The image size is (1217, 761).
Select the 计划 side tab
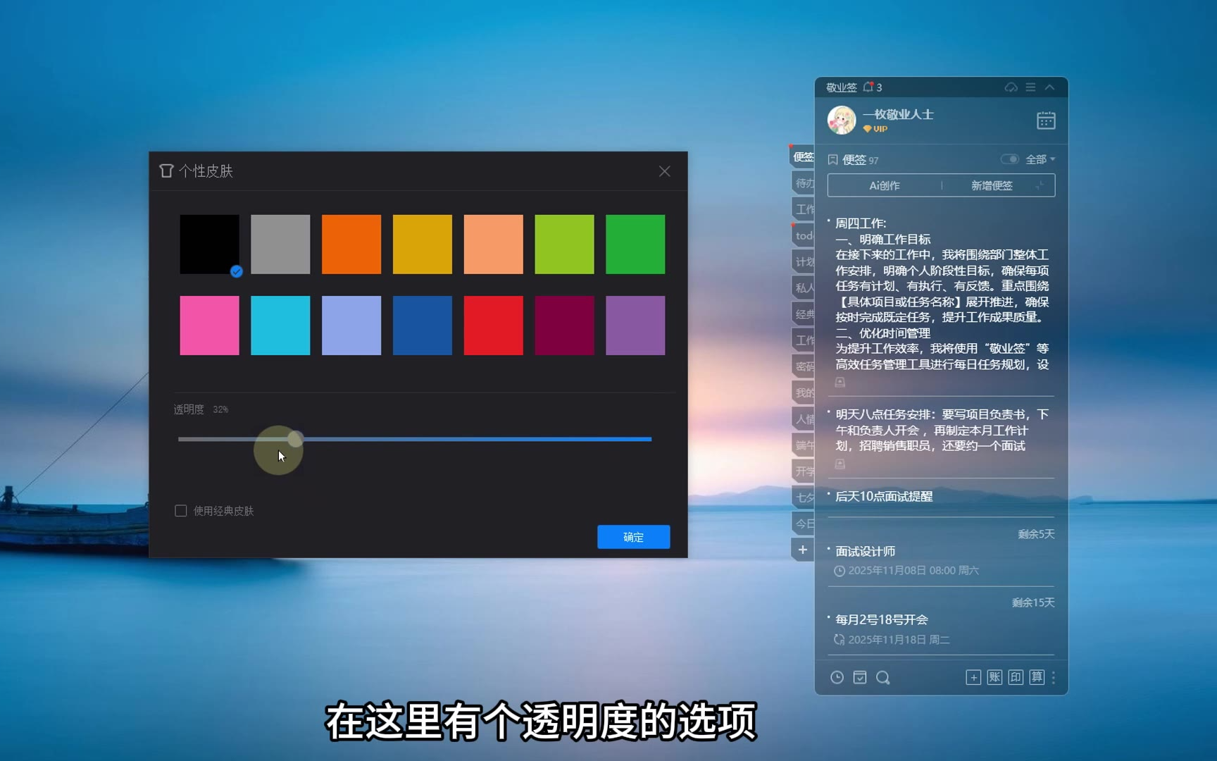click(804, 261)
